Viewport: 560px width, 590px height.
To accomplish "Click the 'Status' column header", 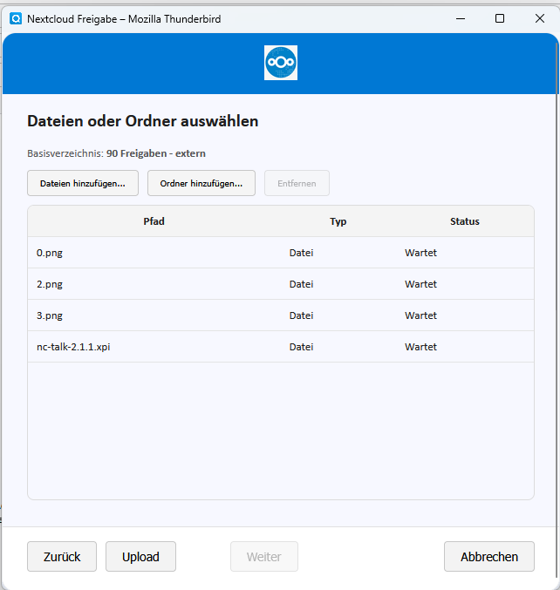I will coord(464,221).
